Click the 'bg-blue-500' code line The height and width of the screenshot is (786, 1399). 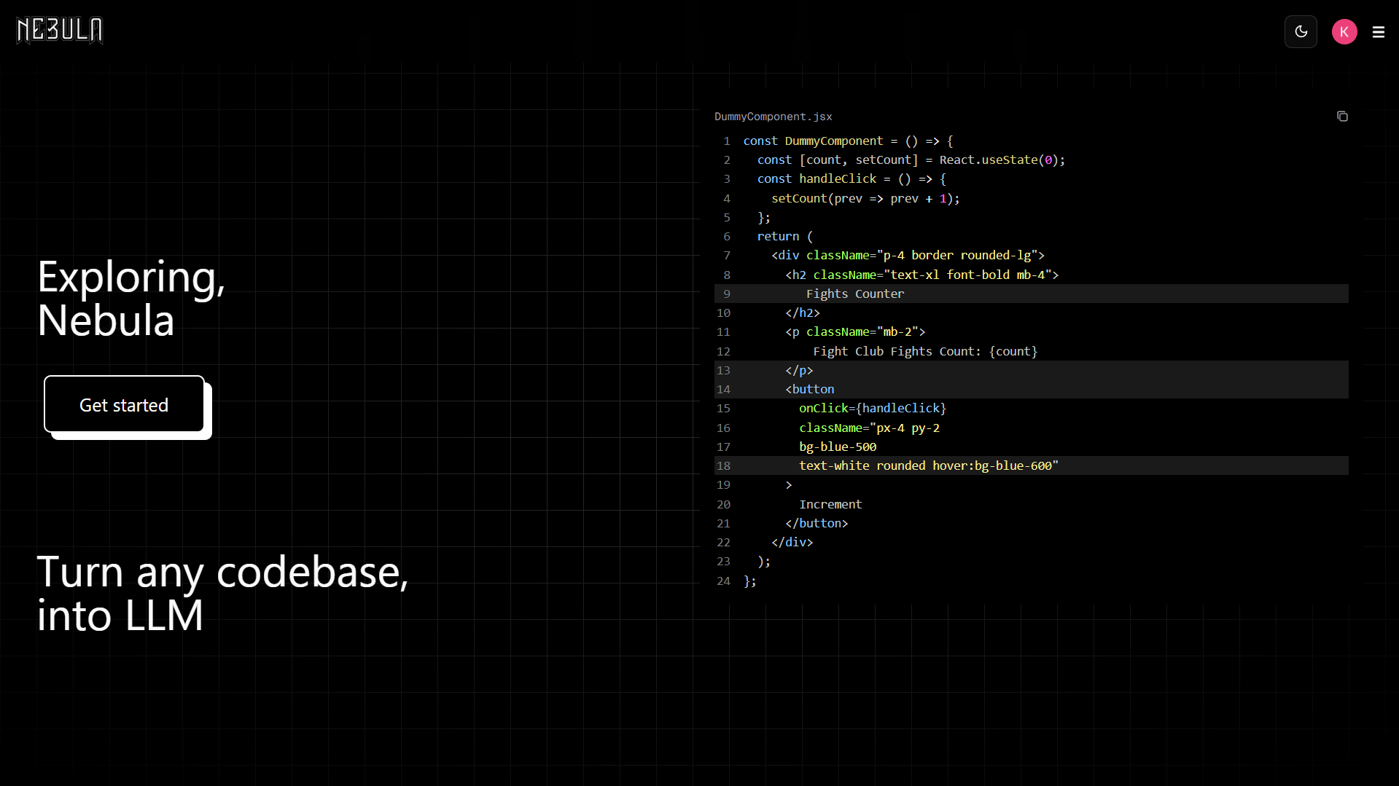pos(1032,447)
